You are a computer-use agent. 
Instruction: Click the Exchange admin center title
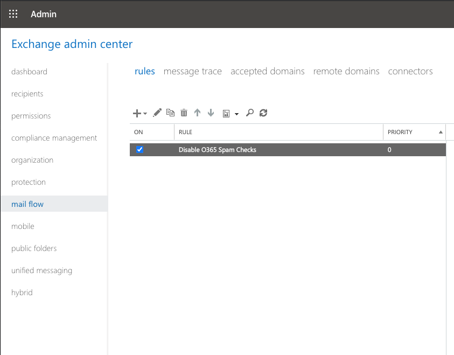click(72, 44)
